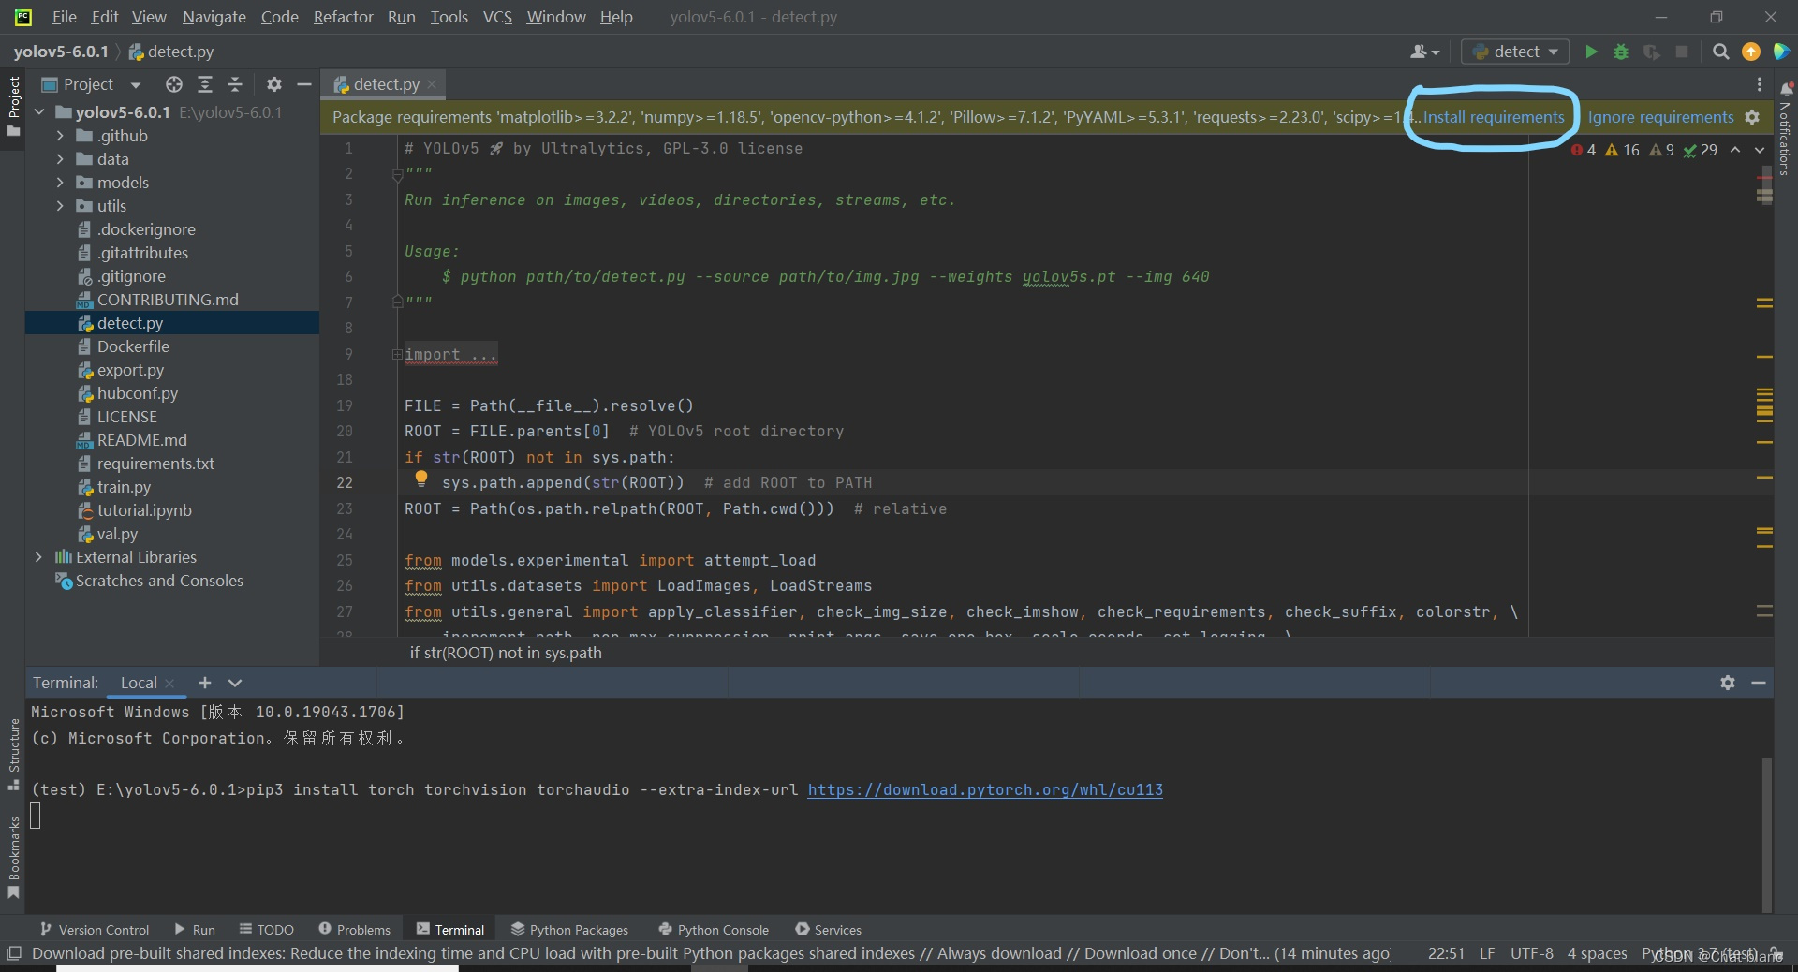The width and height of the screenshot is (1798, 972).
Task: Open the Structure tool window
Action: click(13, 754)
